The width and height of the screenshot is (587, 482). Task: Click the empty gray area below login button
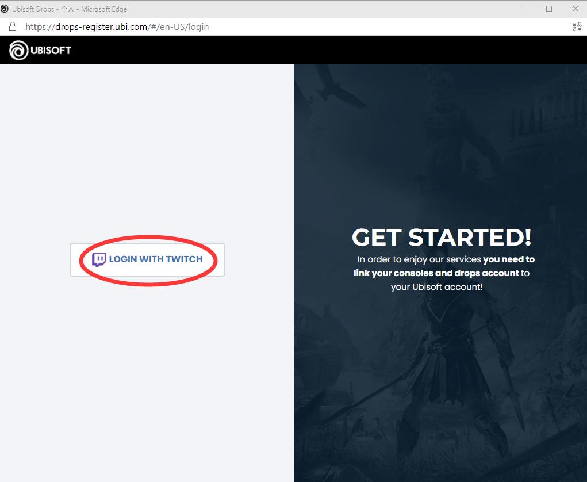(147, 374)
